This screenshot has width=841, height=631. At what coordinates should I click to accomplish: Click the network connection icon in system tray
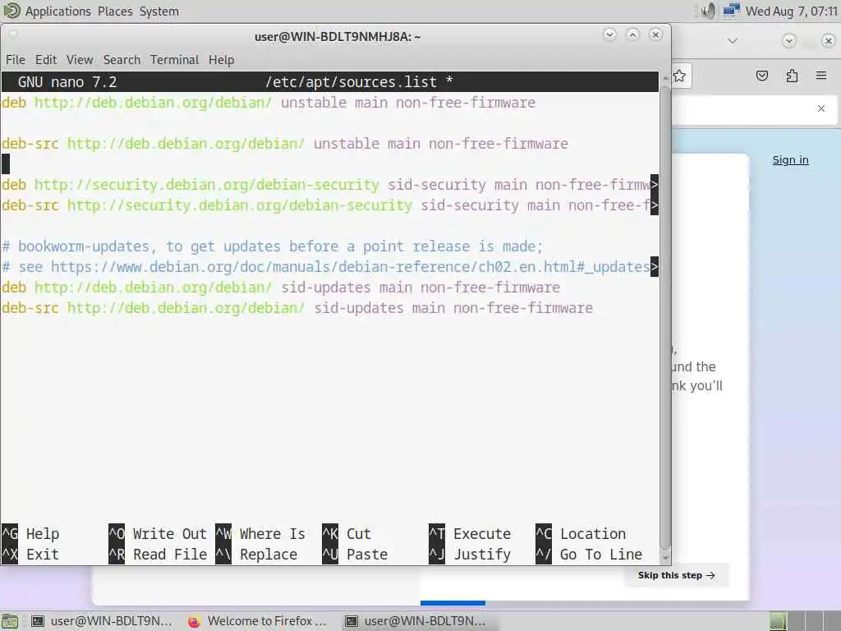731,11
